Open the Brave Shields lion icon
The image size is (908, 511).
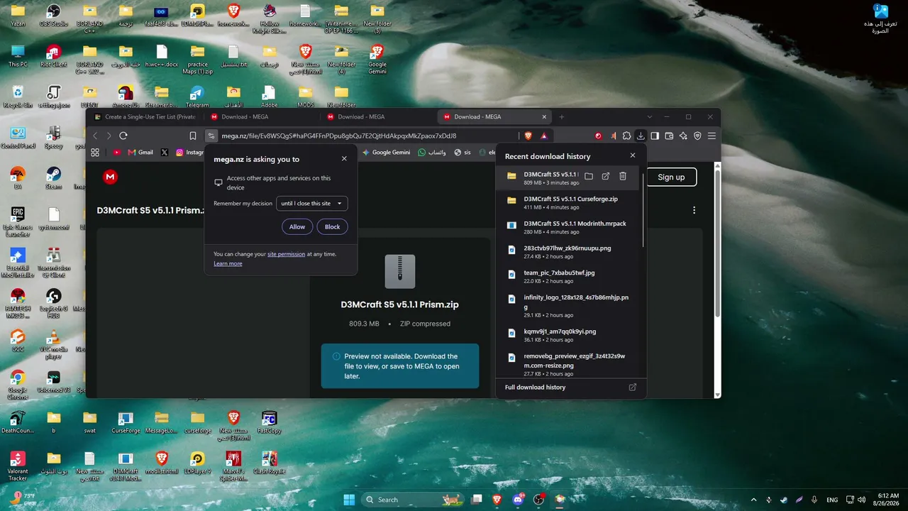click(x=528, y=136)
